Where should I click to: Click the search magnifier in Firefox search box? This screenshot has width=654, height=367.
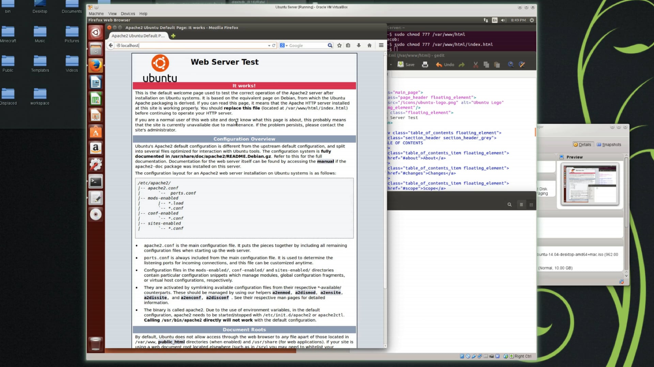click(330, 45)
